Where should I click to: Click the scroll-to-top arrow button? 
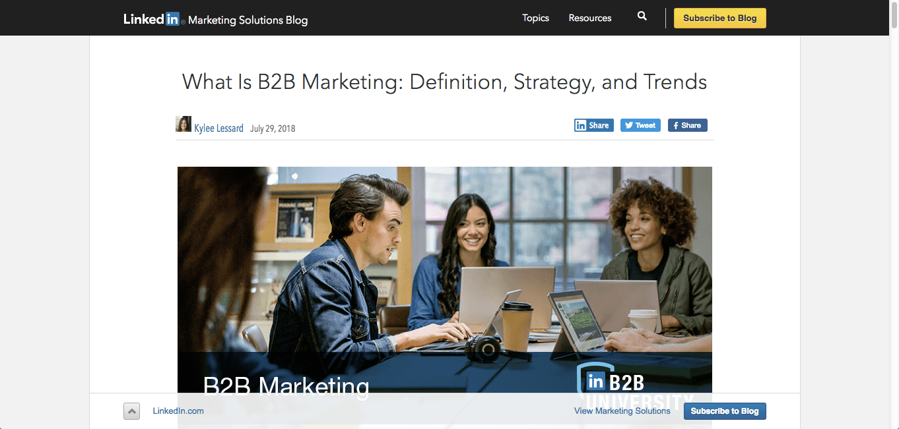click(132, 411)
